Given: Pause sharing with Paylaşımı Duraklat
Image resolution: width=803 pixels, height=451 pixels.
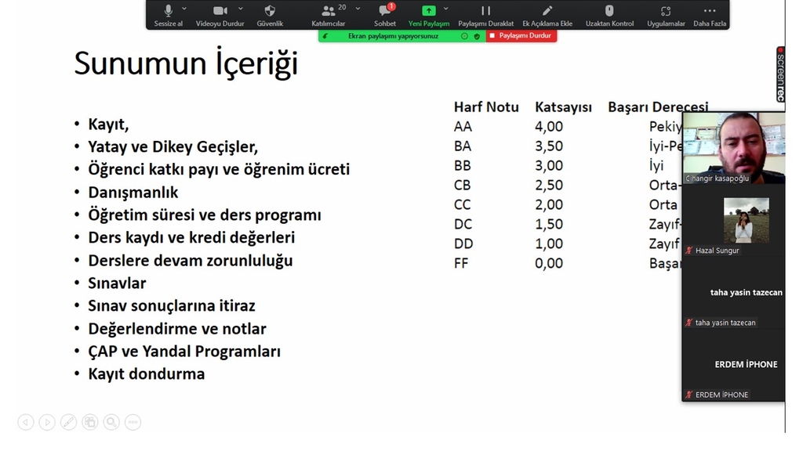Looking at the screenshot, I should 485,15.
